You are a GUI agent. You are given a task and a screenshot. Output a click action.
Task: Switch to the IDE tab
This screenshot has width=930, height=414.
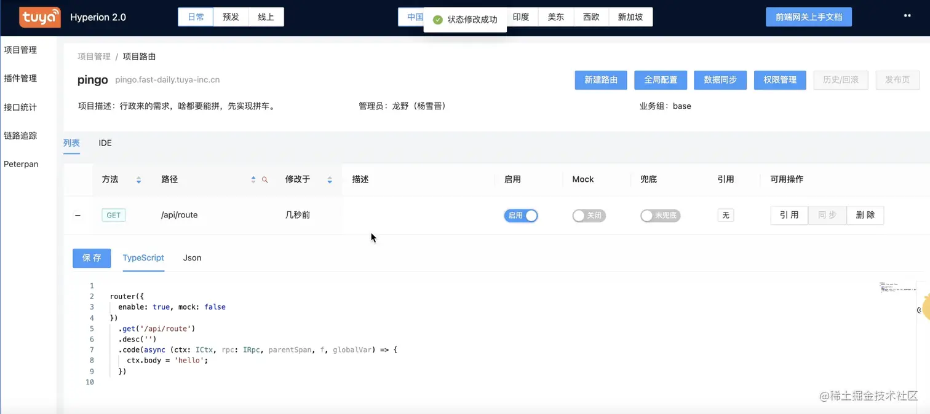[x=105, y=143]
